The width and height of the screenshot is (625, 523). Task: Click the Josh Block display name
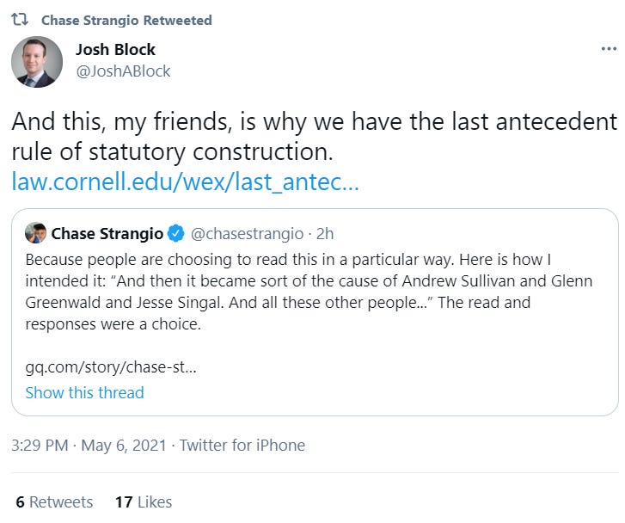coord(115,49)
